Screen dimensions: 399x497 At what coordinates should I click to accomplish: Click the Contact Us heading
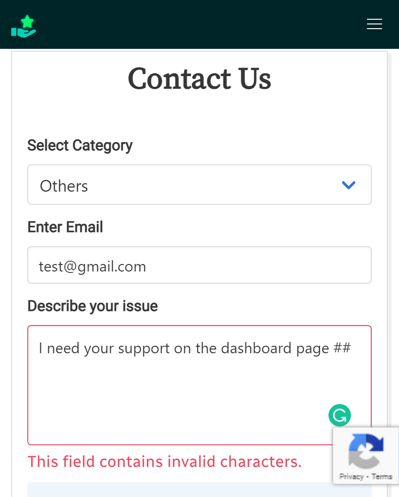click(x=199, y=78)
